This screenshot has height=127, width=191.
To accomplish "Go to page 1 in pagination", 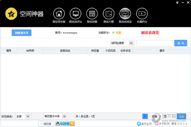I will click(145, 116).
